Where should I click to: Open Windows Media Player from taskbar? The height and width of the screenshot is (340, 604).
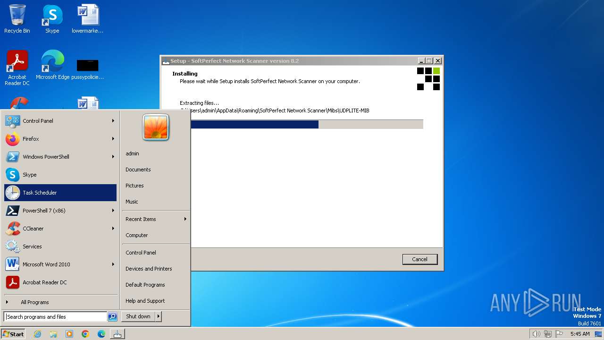(69, 334)
